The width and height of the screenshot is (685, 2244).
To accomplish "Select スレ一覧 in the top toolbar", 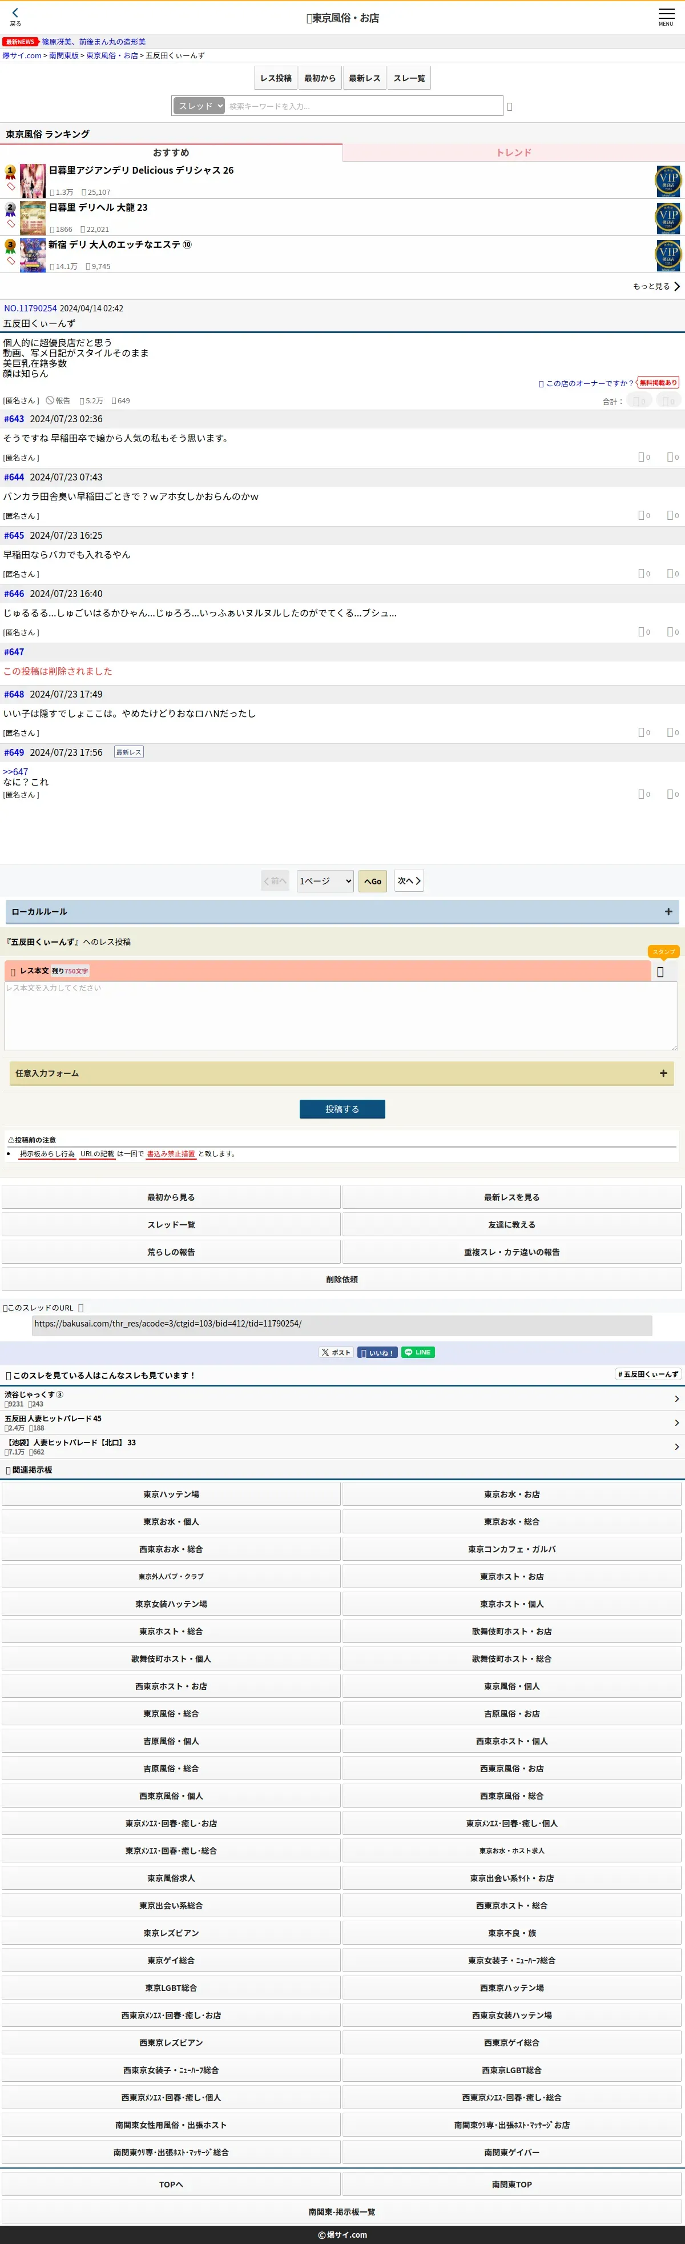I will (x=409, y=78).
